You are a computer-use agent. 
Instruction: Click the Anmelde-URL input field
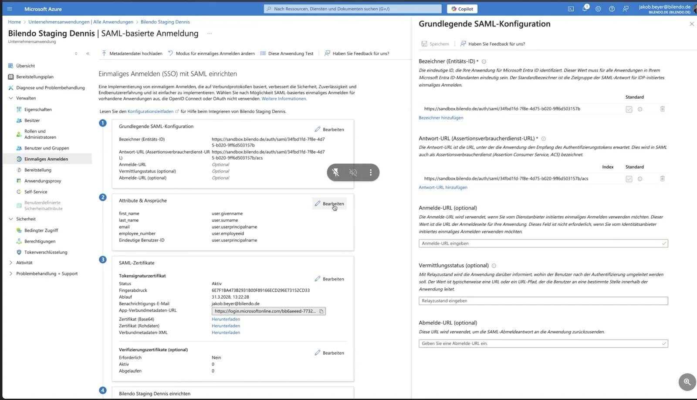pos(543,243)
